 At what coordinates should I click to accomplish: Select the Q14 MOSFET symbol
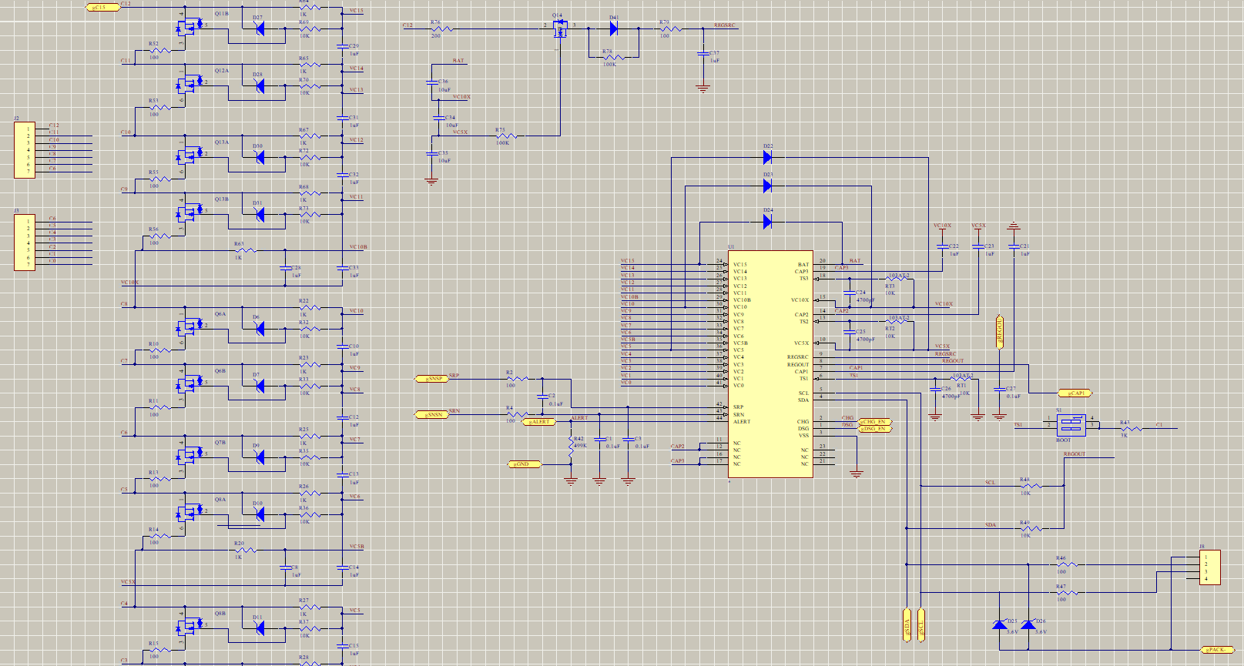coord(559,27)
